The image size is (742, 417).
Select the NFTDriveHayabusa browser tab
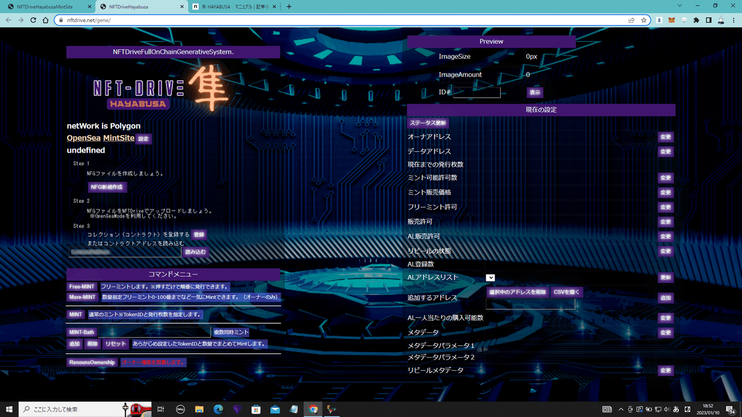pyautogui.click(x=142, y=6)
